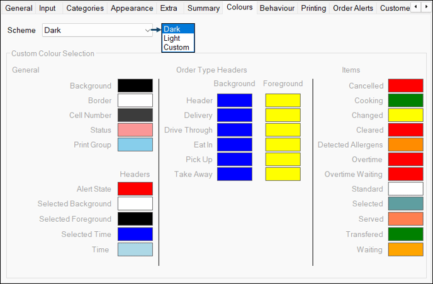Go to the Order Alerts tab
This screenshot has width=433, height=284.
pos(352,8)
